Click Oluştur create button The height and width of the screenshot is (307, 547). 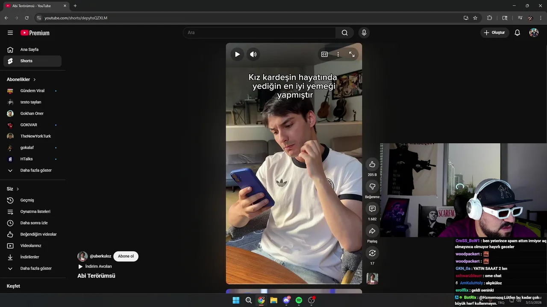pos(495,33)
